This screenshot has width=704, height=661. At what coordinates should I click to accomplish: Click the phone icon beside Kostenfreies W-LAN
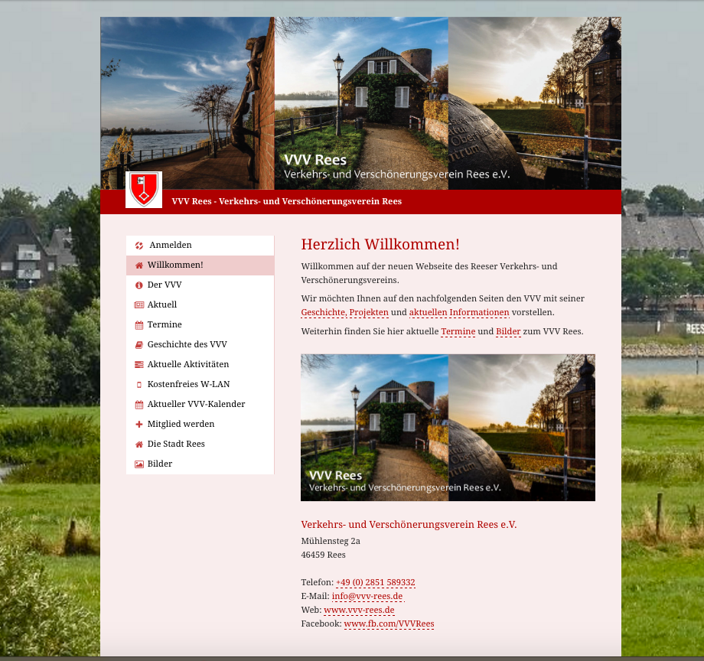[x=139, y=385]
